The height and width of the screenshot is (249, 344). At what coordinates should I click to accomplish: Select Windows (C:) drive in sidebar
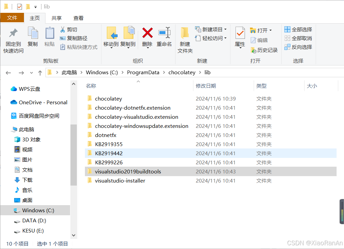coord(35,210)
